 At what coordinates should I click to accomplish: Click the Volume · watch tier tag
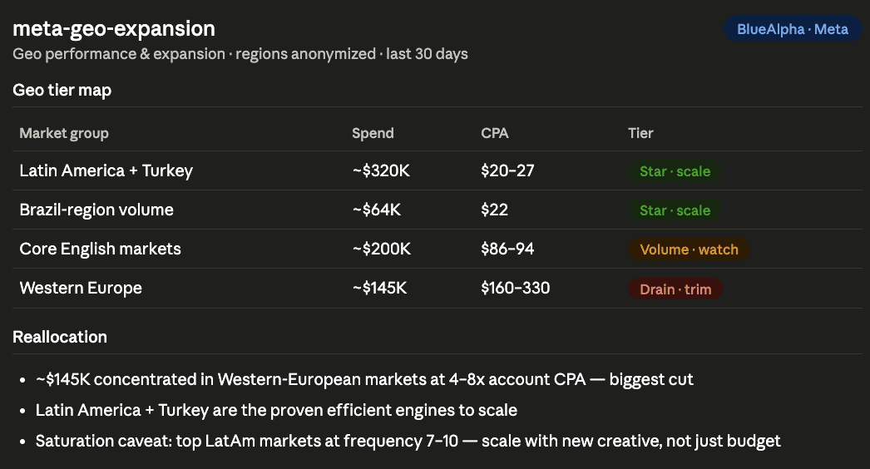[689, 249]
